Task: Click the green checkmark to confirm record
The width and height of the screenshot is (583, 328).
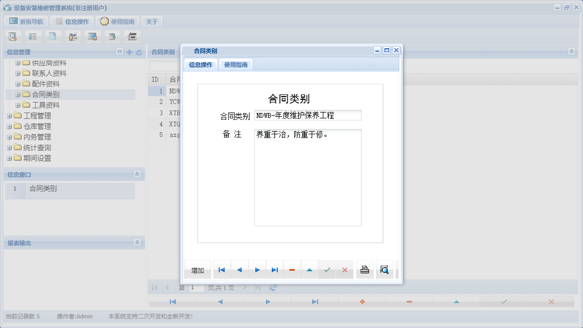Action: pos(327,270)
